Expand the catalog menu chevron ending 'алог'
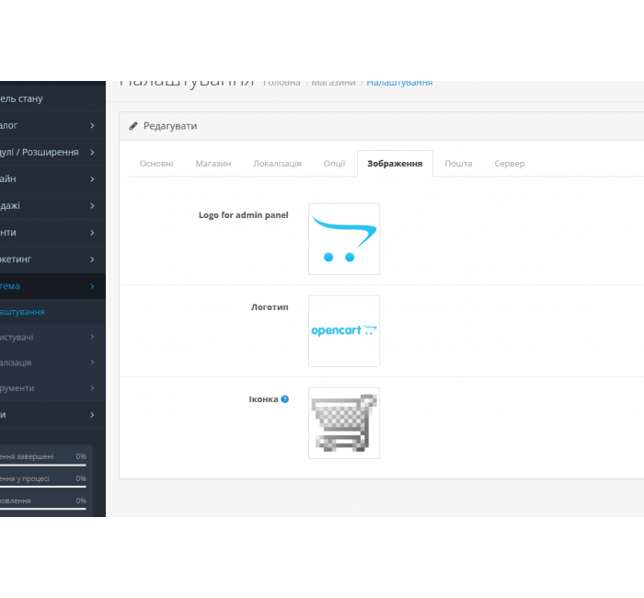Screen dimensions: 644x598 (92, 126)
